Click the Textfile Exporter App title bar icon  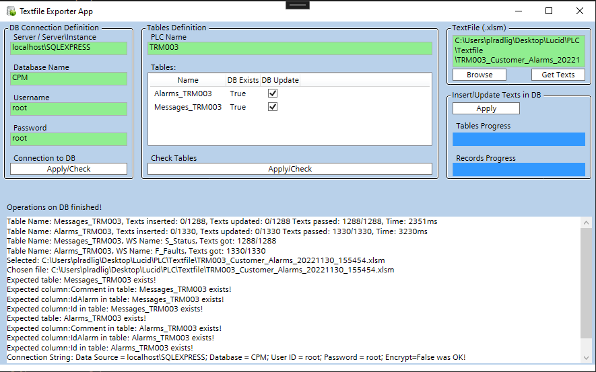coord(11,11)
